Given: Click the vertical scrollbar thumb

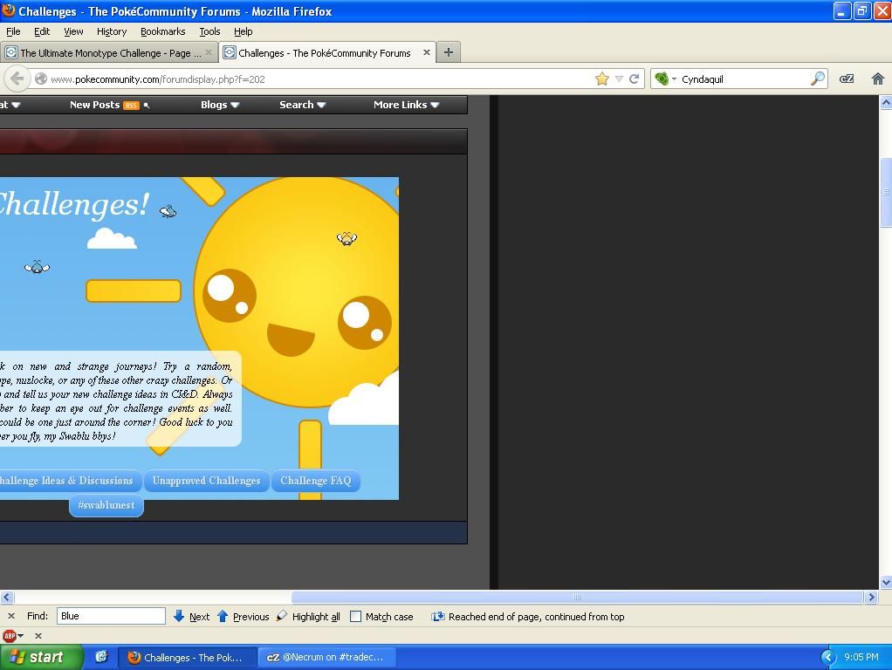Looking at the screenshot, I should [886, 192].
